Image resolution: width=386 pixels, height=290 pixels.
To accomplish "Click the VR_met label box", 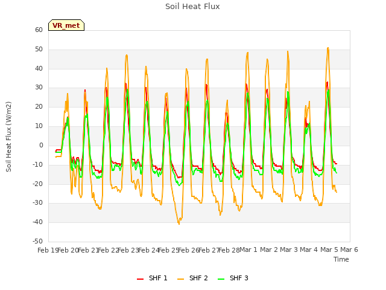I will [66, 25].
